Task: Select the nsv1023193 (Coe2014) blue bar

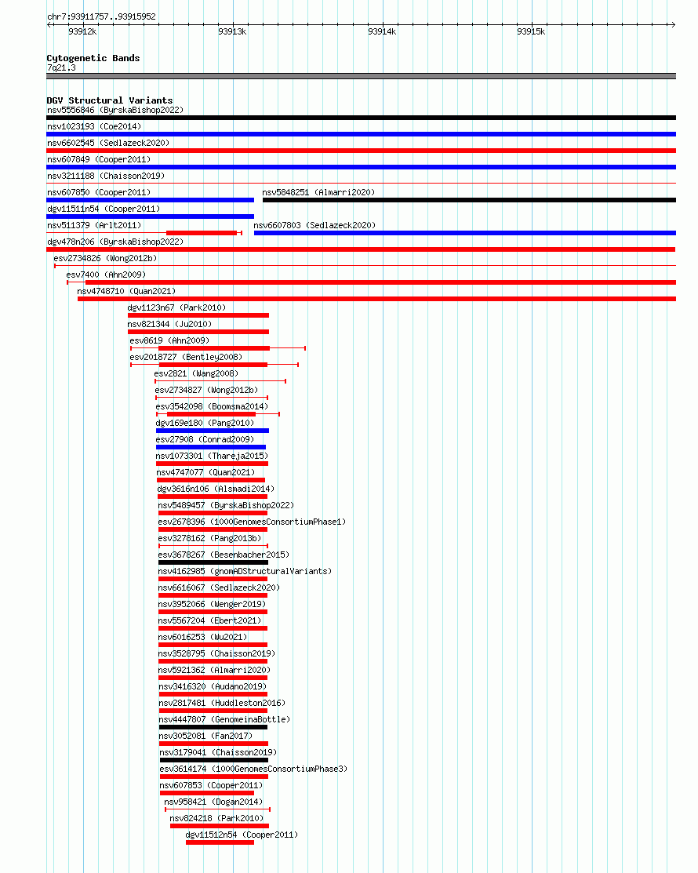Action: click(362, 134)
